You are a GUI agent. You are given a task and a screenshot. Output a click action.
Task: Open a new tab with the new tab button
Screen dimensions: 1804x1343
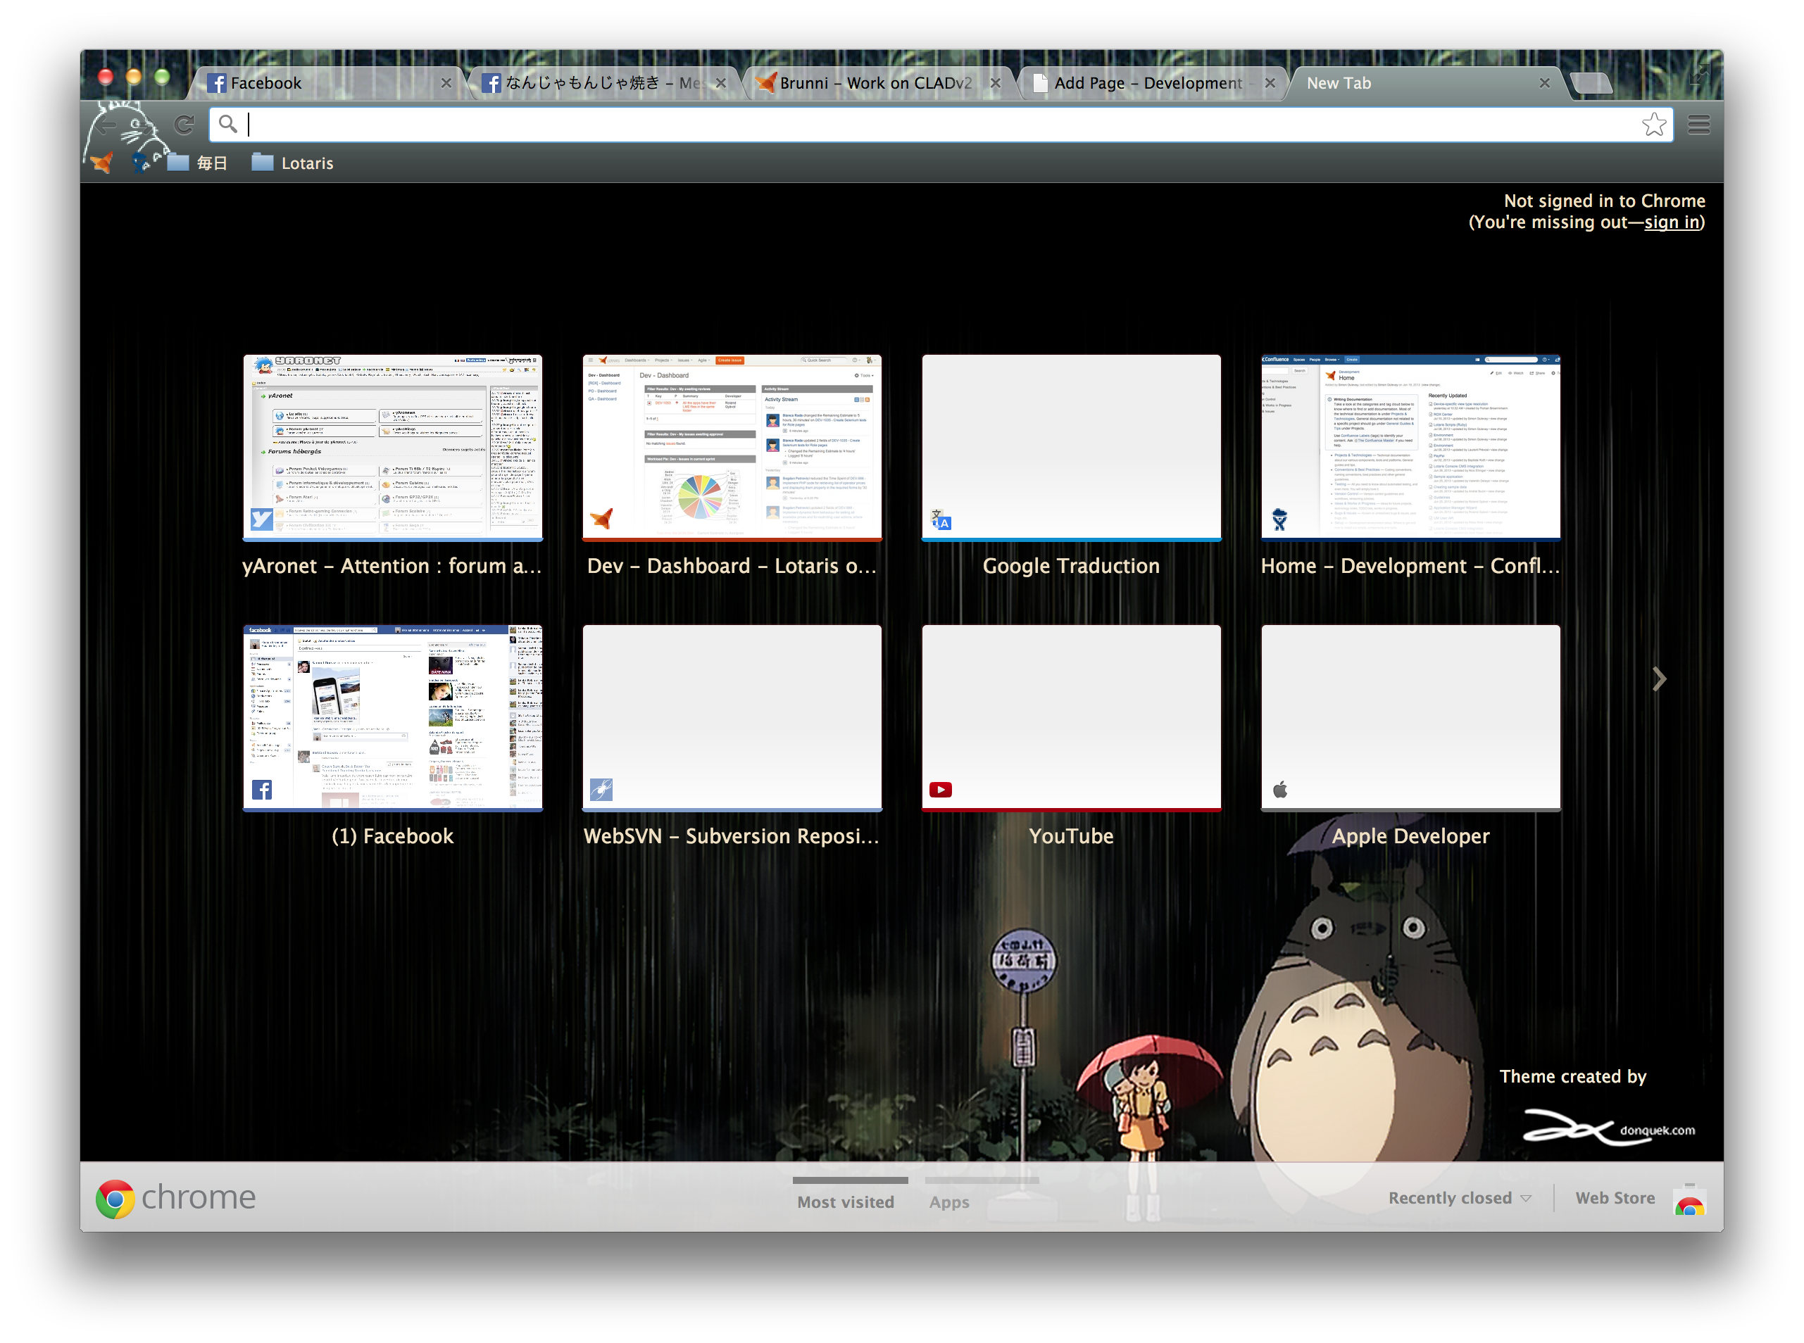[x=1591, y=83]
